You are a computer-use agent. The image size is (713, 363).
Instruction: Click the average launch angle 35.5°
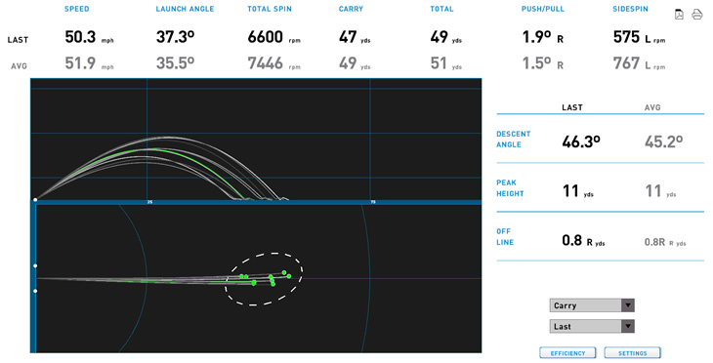pyautogui.click(x=175, y=63)
